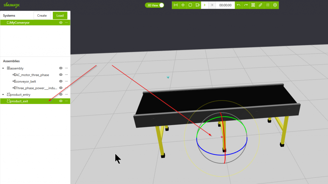Toggle visibility of assembly
The width and height of the screenshot is (328, 184).
pyautogui.click(x=61, y=68)
